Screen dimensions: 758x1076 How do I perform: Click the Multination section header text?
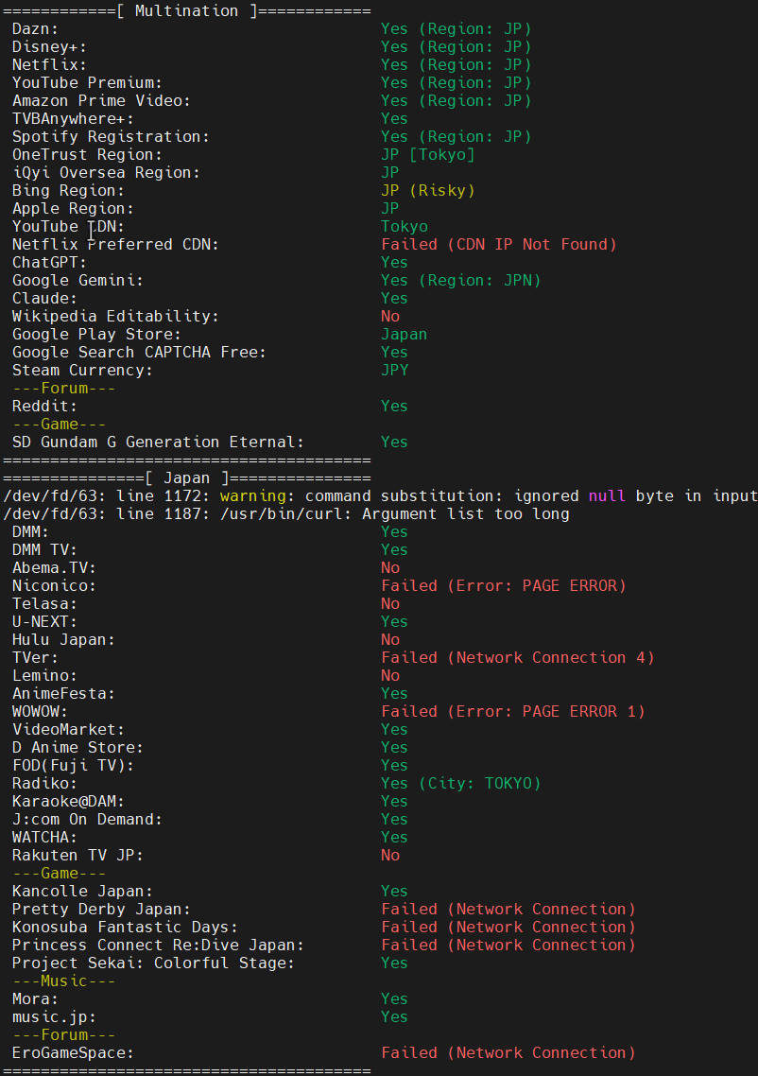[186, 10]
